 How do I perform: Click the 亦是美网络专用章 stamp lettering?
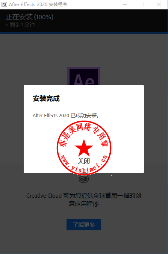84,135
